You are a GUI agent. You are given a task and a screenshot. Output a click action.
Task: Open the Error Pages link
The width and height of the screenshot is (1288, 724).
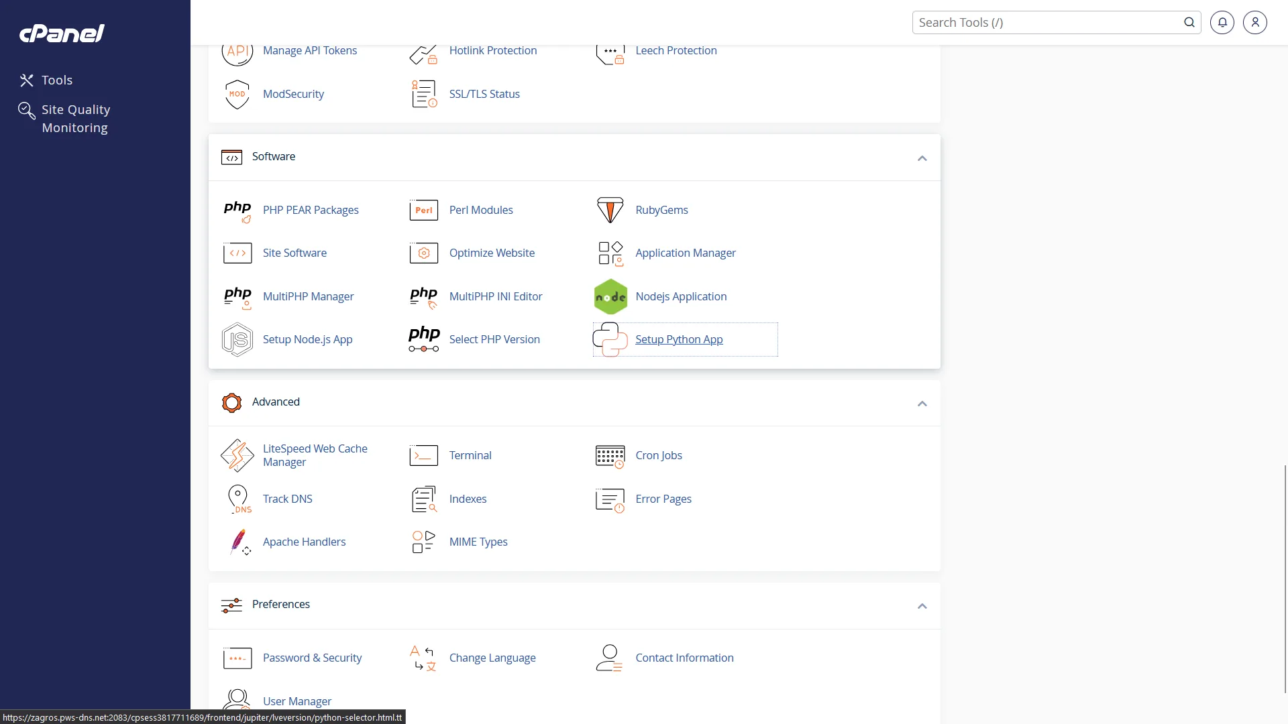[663, 499]
